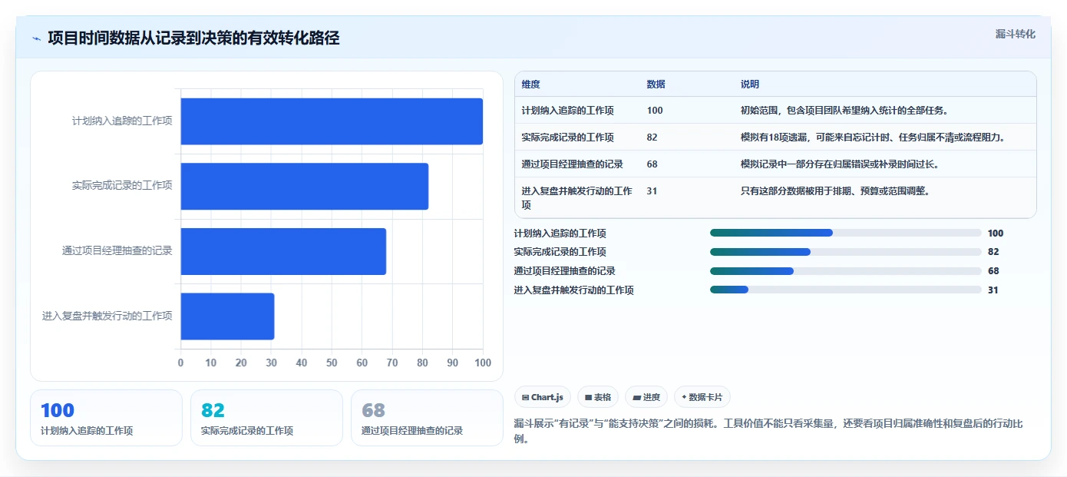This screenshot has height=477, width=1067.
Task: Click the chart bar for 进入复盘并触发行动的工作项
Action: [x=227, y=316]
